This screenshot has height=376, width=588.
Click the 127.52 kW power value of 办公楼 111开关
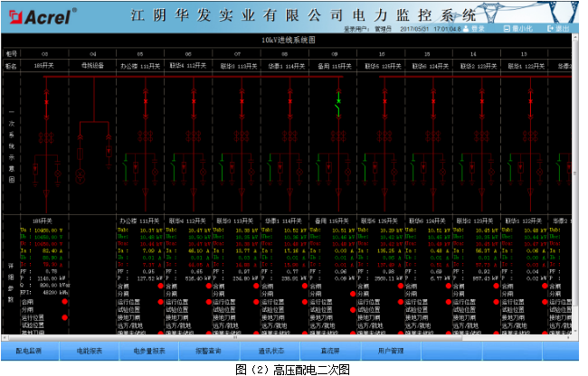pyautogui.click(x=151, y=278)
